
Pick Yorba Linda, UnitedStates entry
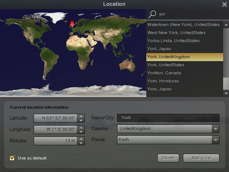[x=173, y=41]
